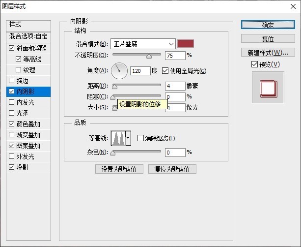Click the 复位 button
This screenshot has width=301, height=247.
pyautogui.click(x=268, y=39)
